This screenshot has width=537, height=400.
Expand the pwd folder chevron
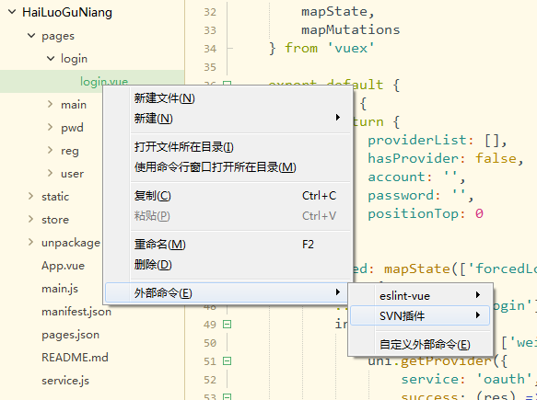tap(51, 127)
